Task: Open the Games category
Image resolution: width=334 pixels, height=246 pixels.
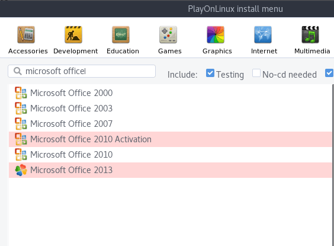Action: [x=170, y=40]
